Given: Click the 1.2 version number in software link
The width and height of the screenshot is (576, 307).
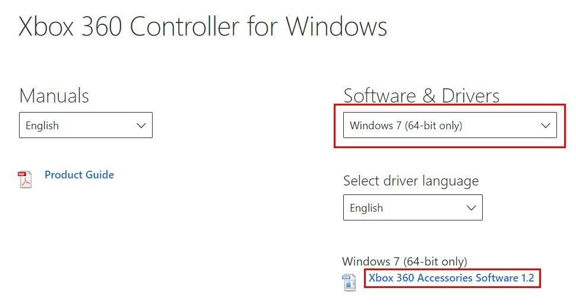Looking at the screenshot, I should (527, 278).
